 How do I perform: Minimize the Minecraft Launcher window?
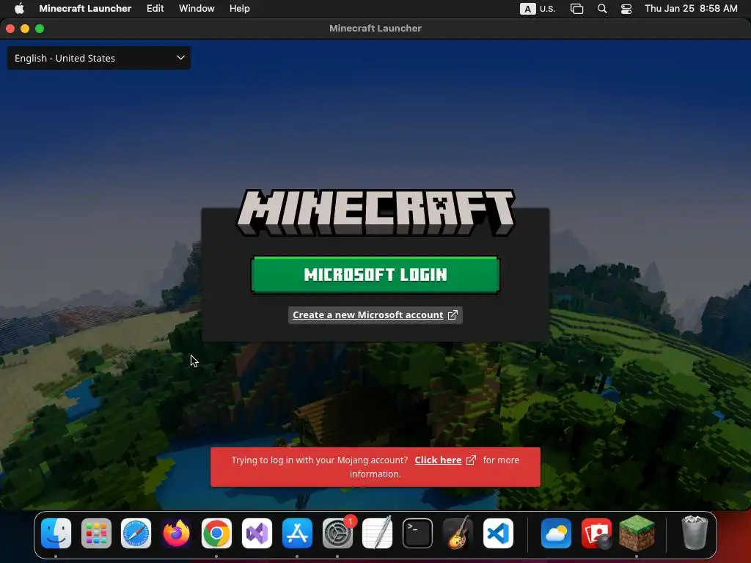25,29
